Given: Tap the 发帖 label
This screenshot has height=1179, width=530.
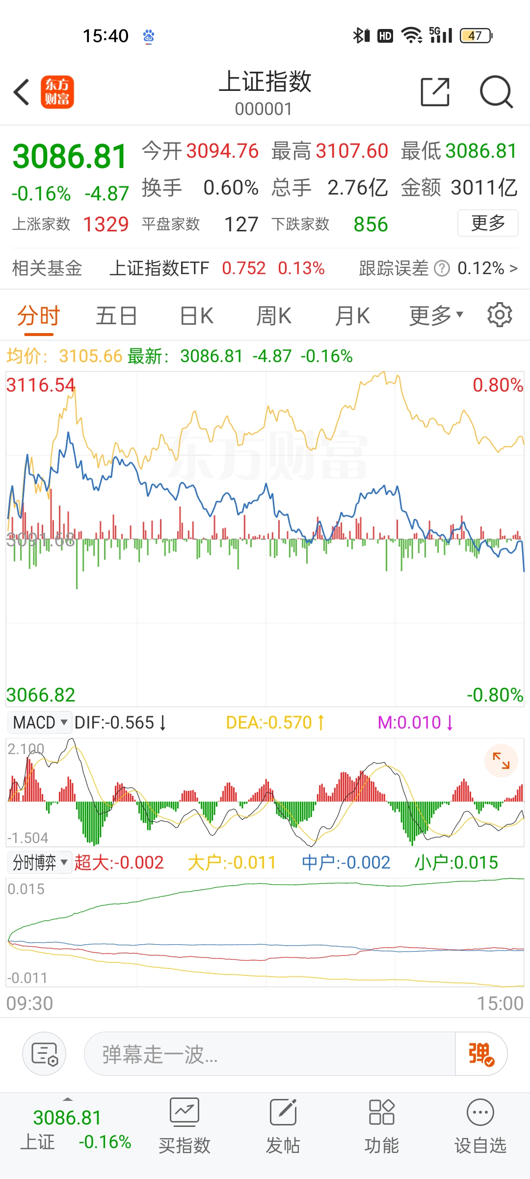Looking at the screenshot, I should [283, 1146].
